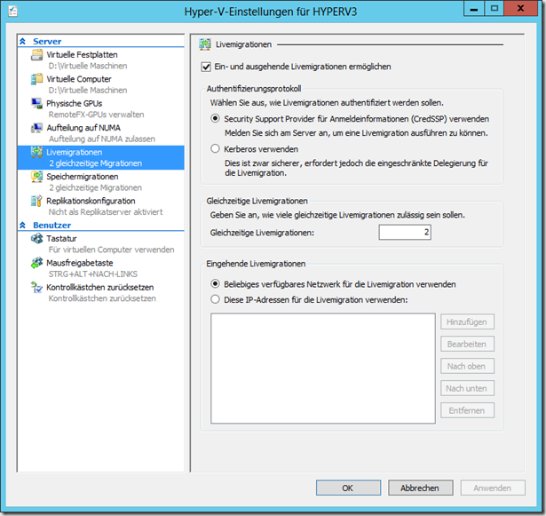Click the Virtuelle Computer icon
Viewport: 546px width, 516px height.
click(x=37, y=79)
